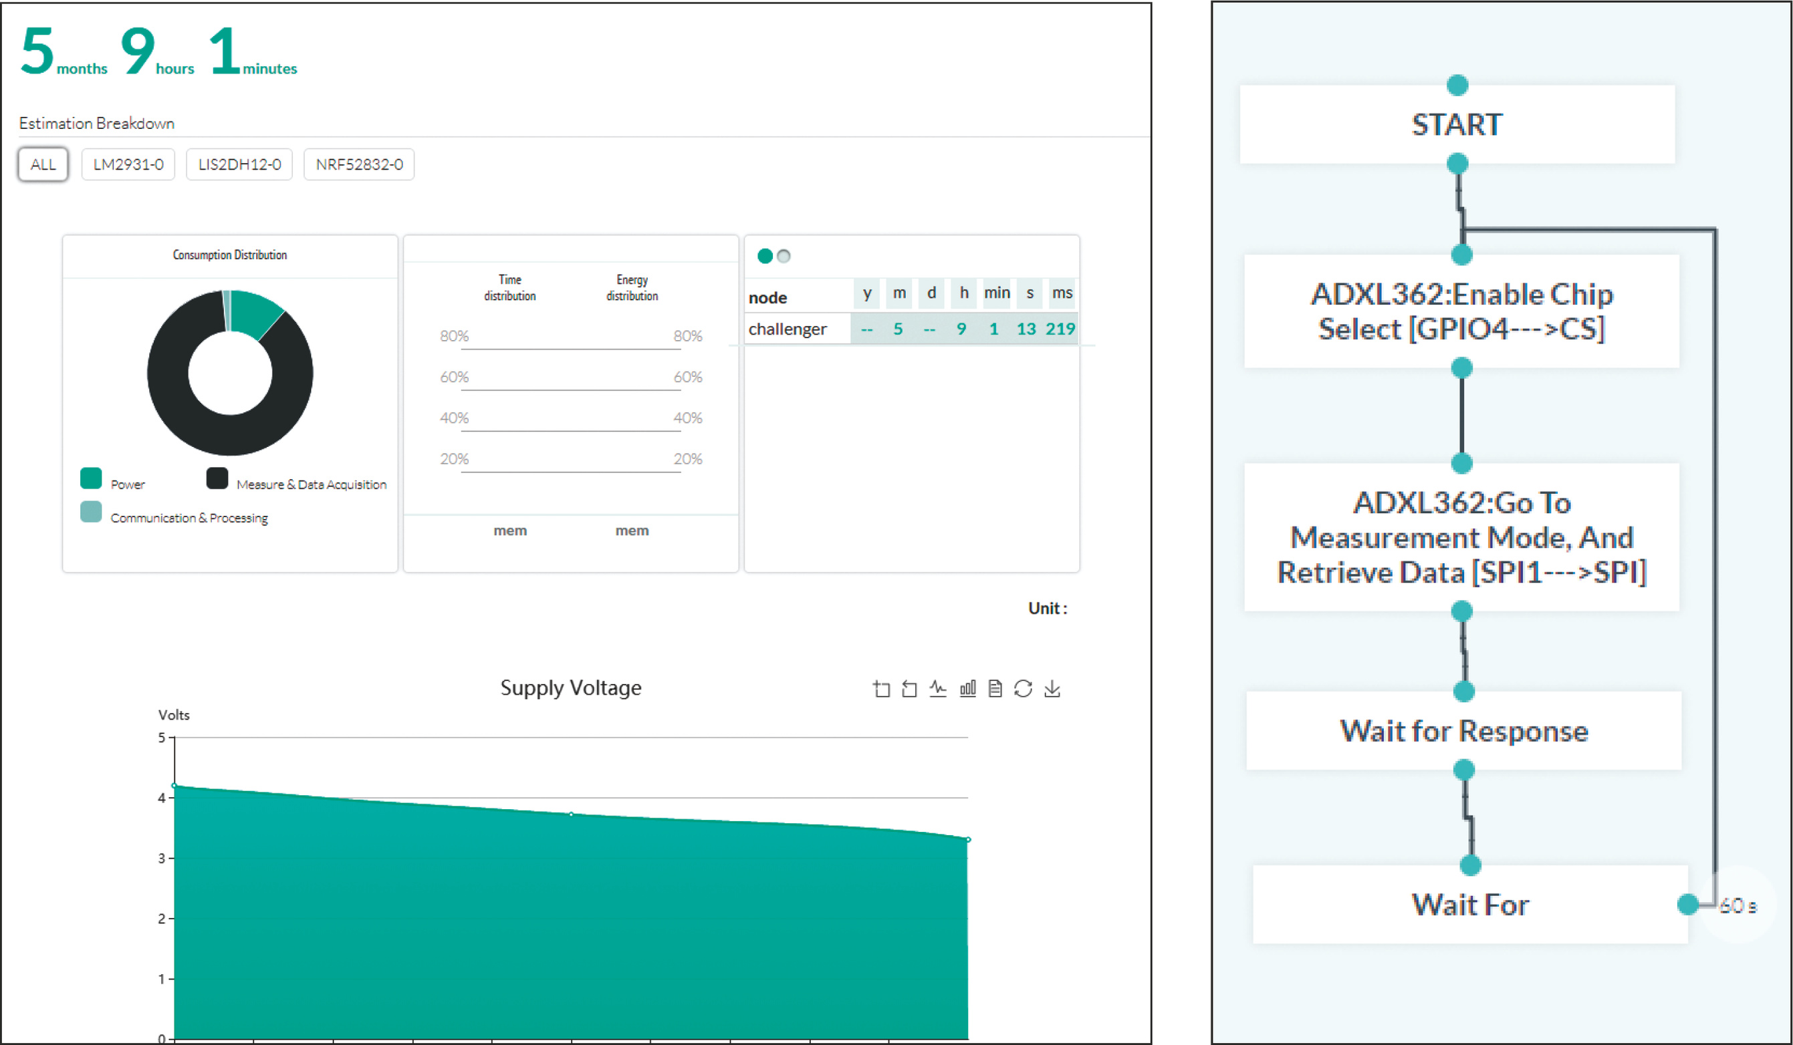Open the chart data view icon

[x=995, y=688]
